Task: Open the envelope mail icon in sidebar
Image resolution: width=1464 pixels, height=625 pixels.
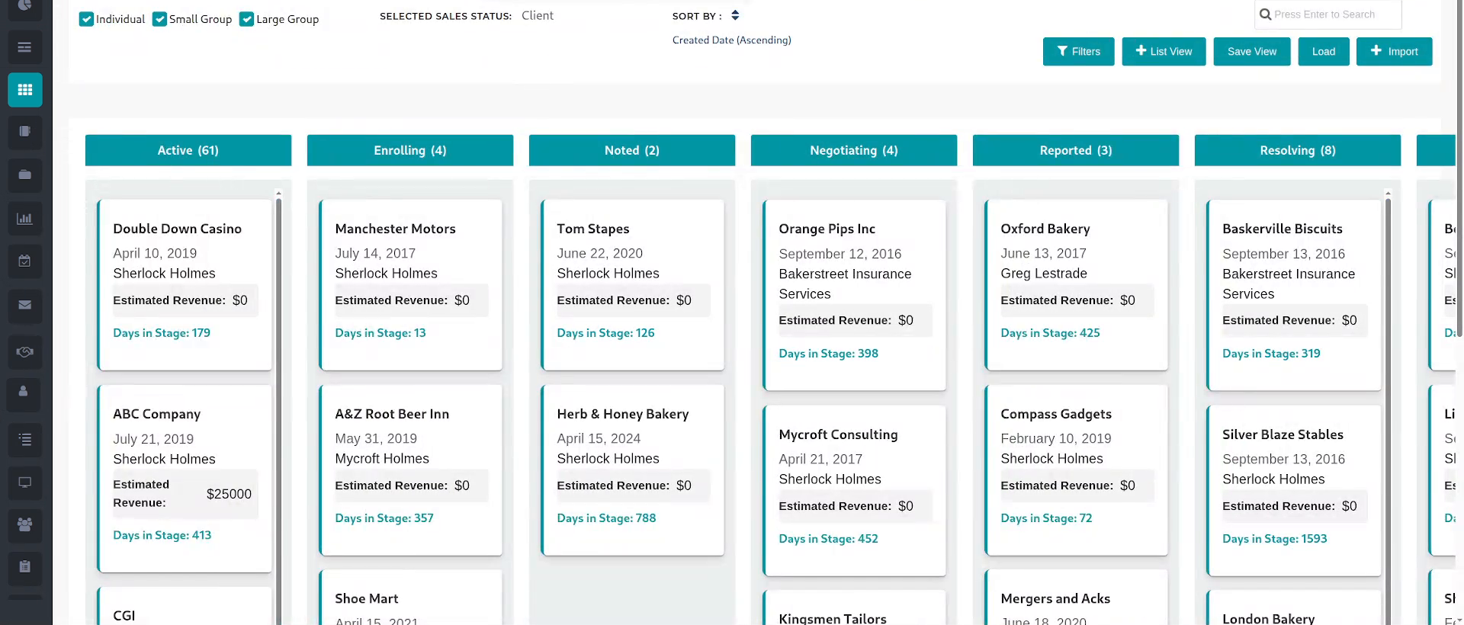Action: point(24,305)
